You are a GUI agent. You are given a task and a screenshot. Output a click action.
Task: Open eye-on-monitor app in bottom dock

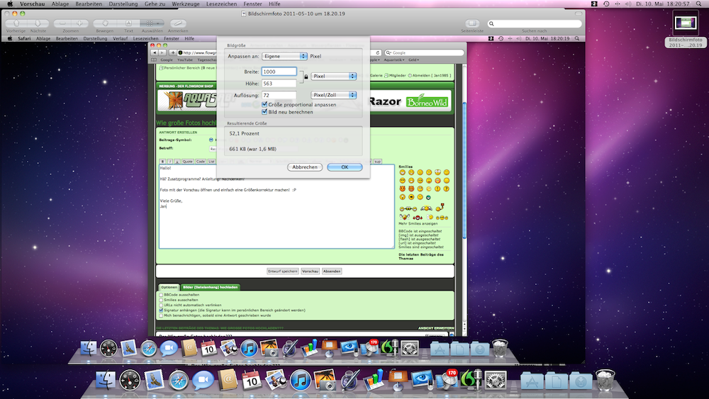click(x=423, y=380)
